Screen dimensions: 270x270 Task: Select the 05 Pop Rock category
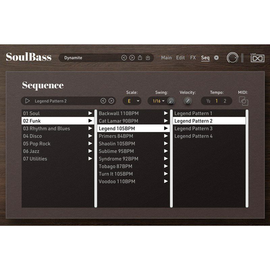[x=58, y=143]
